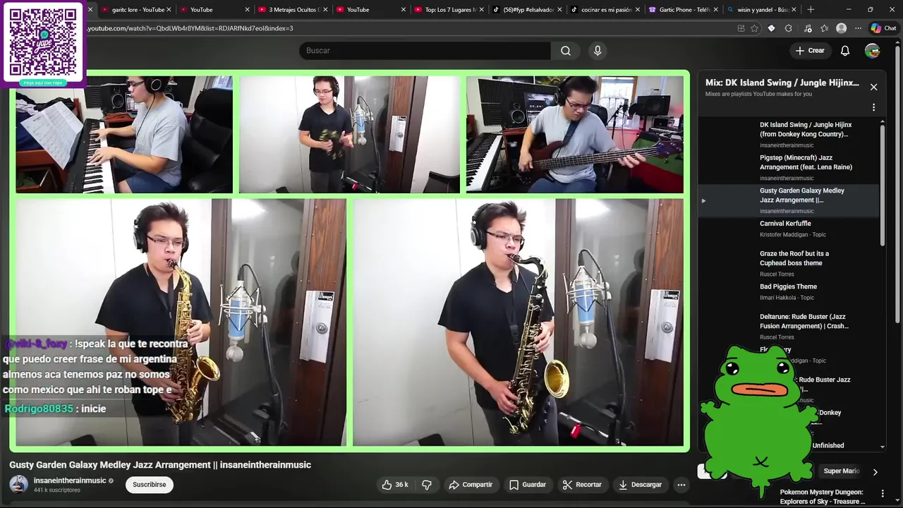Screen dimensions: 903x508
Task: Select Gusty Garden Galaxy Medley playlist item
Action: click(x=789, y=200)
